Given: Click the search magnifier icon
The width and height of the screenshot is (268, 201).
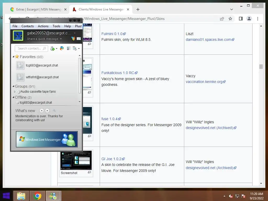Looking at the screenshot, I should (44, 48).
